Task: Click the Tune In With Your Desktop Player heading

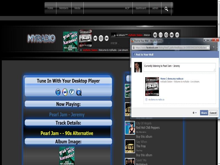Action: (x=68, y=81)
